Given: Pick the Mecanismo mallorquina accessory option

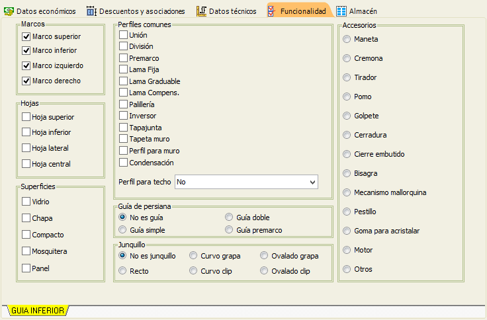Looking at the screenshot, I should (x=347, y=192).
